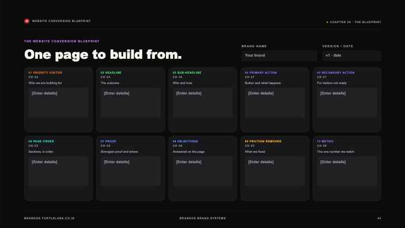Image resolution: width=405 pixels, height=228 pixels.
Task: Click the 'Website Conversion Blueprint' header label beside the logo
Action: click(x=61, y=21)
